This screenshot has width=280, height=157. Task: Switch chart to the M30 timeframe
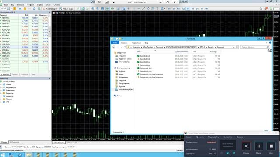click(183, 9)
